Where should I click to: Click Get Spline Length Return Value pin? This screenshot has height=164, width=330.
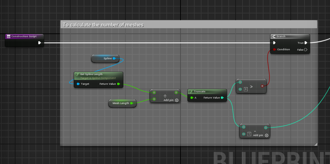click(x=118, y=84)
